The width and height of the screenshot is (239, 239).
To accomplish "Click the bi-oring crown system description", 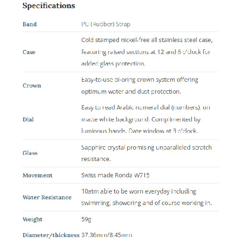I will click(140, 86).
